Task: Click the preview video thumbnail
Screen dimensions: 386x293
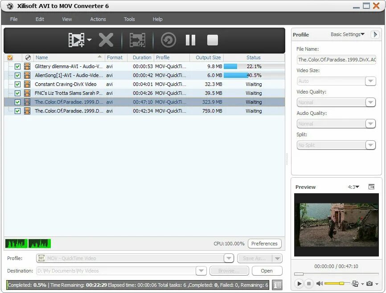Action: (x=336, y=225)
